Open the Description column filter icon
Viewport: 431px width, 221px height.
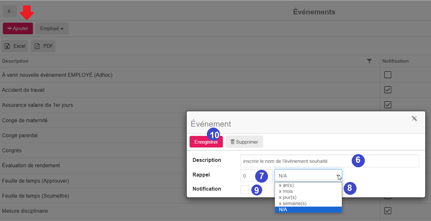pos(369,61)
